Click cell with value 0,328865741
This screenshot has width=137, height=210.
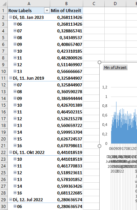tap(67, 31)
